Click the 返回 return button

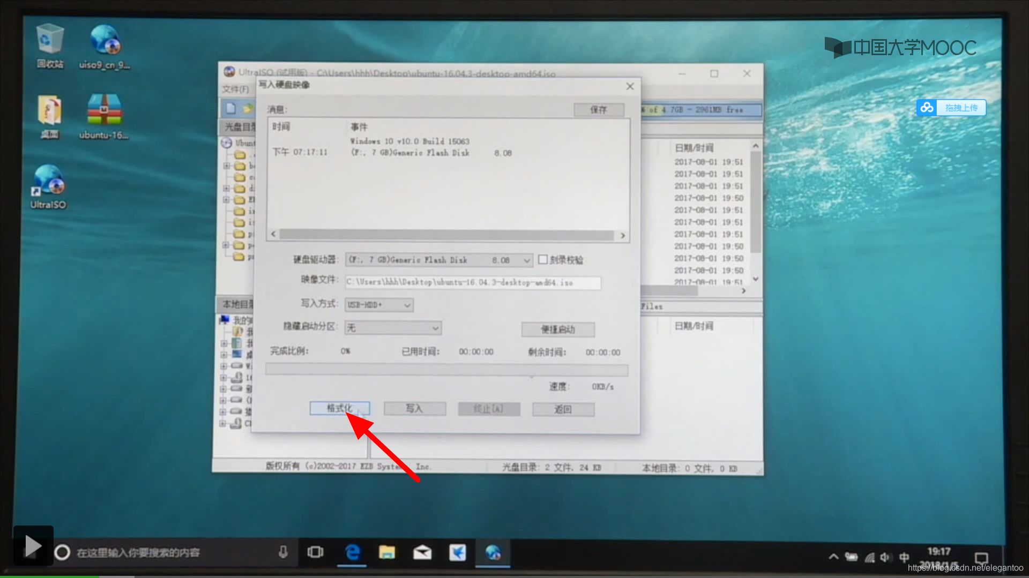tap(563, 410)
